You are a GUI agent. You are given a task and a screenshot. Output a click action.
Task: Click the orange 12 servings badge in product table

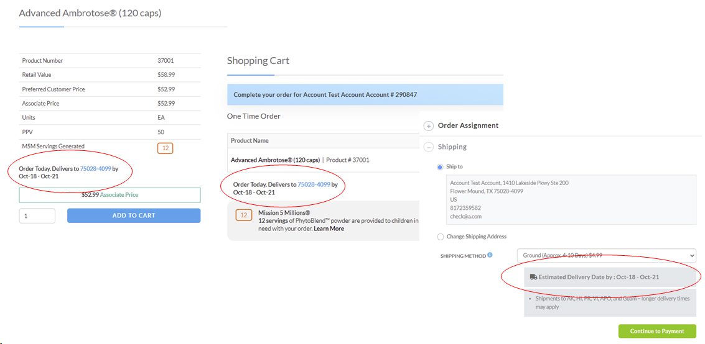point(166,148)
